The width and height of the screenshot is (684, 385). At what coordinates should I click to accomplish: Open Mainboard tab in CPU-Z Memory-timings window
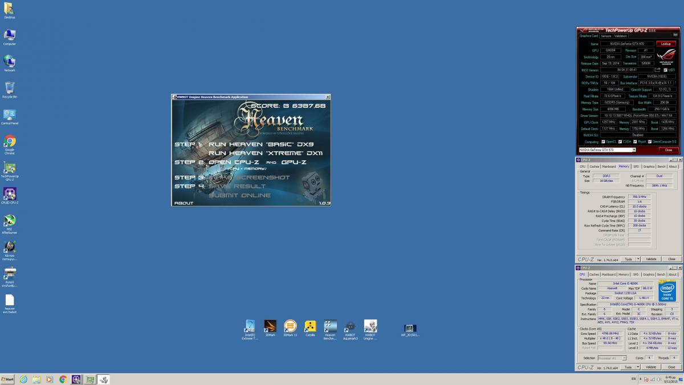[609, 167]
